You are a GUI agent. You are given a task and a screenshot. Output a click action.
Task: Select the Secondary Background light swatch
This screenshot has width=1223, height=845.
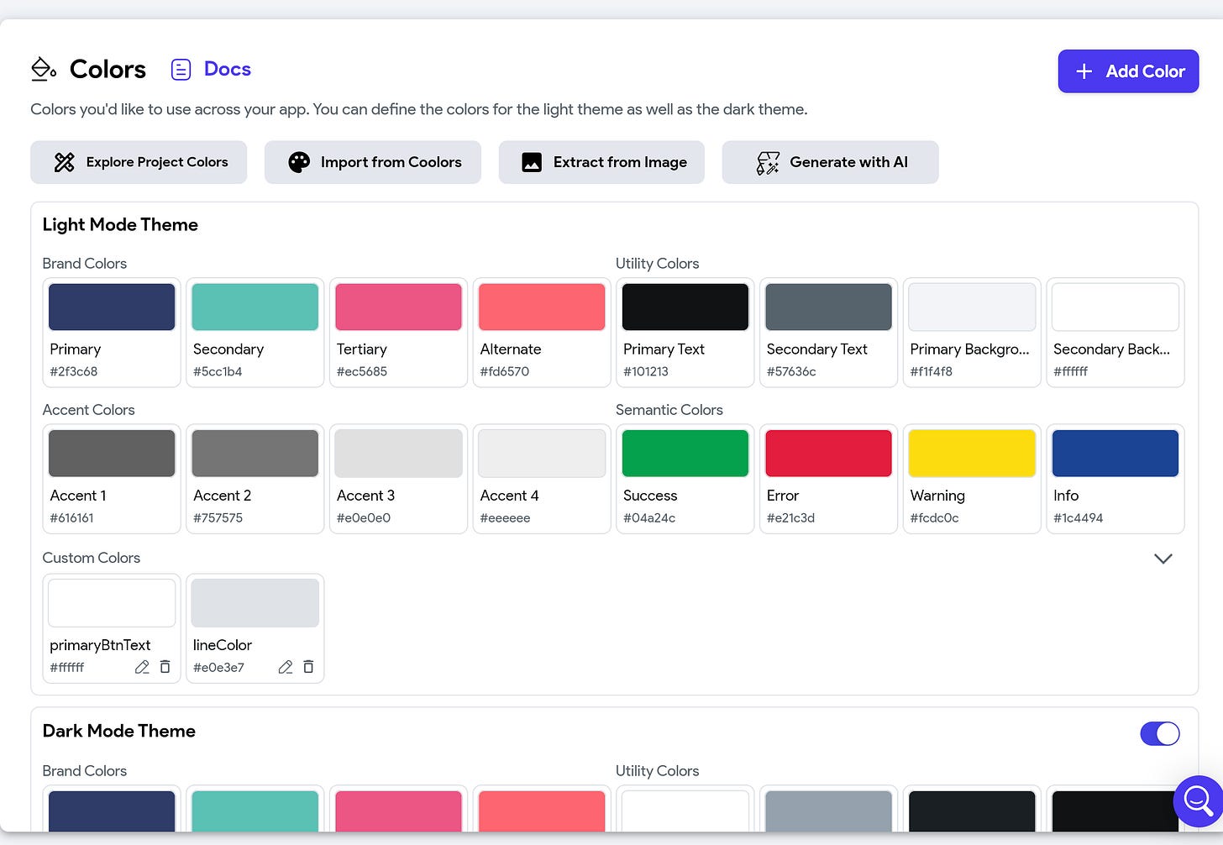tap(1115, 307)
